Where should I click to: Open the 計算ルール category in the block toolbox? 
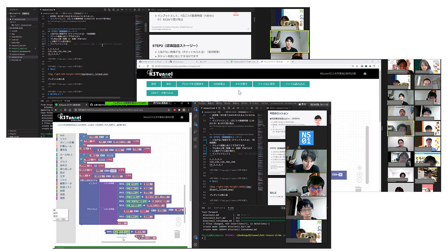(65, 146)
